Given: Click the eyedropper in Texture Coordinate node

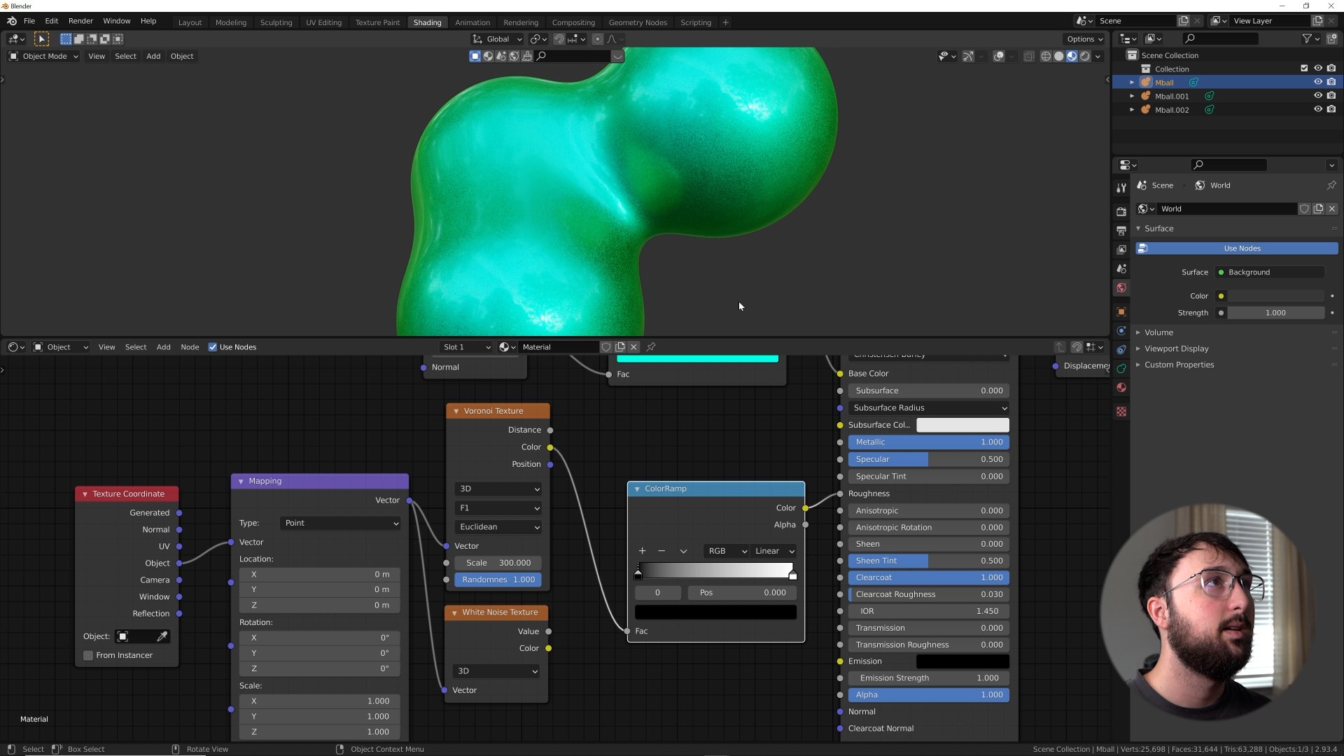Looking at the screenshot, I should (162, 636).
